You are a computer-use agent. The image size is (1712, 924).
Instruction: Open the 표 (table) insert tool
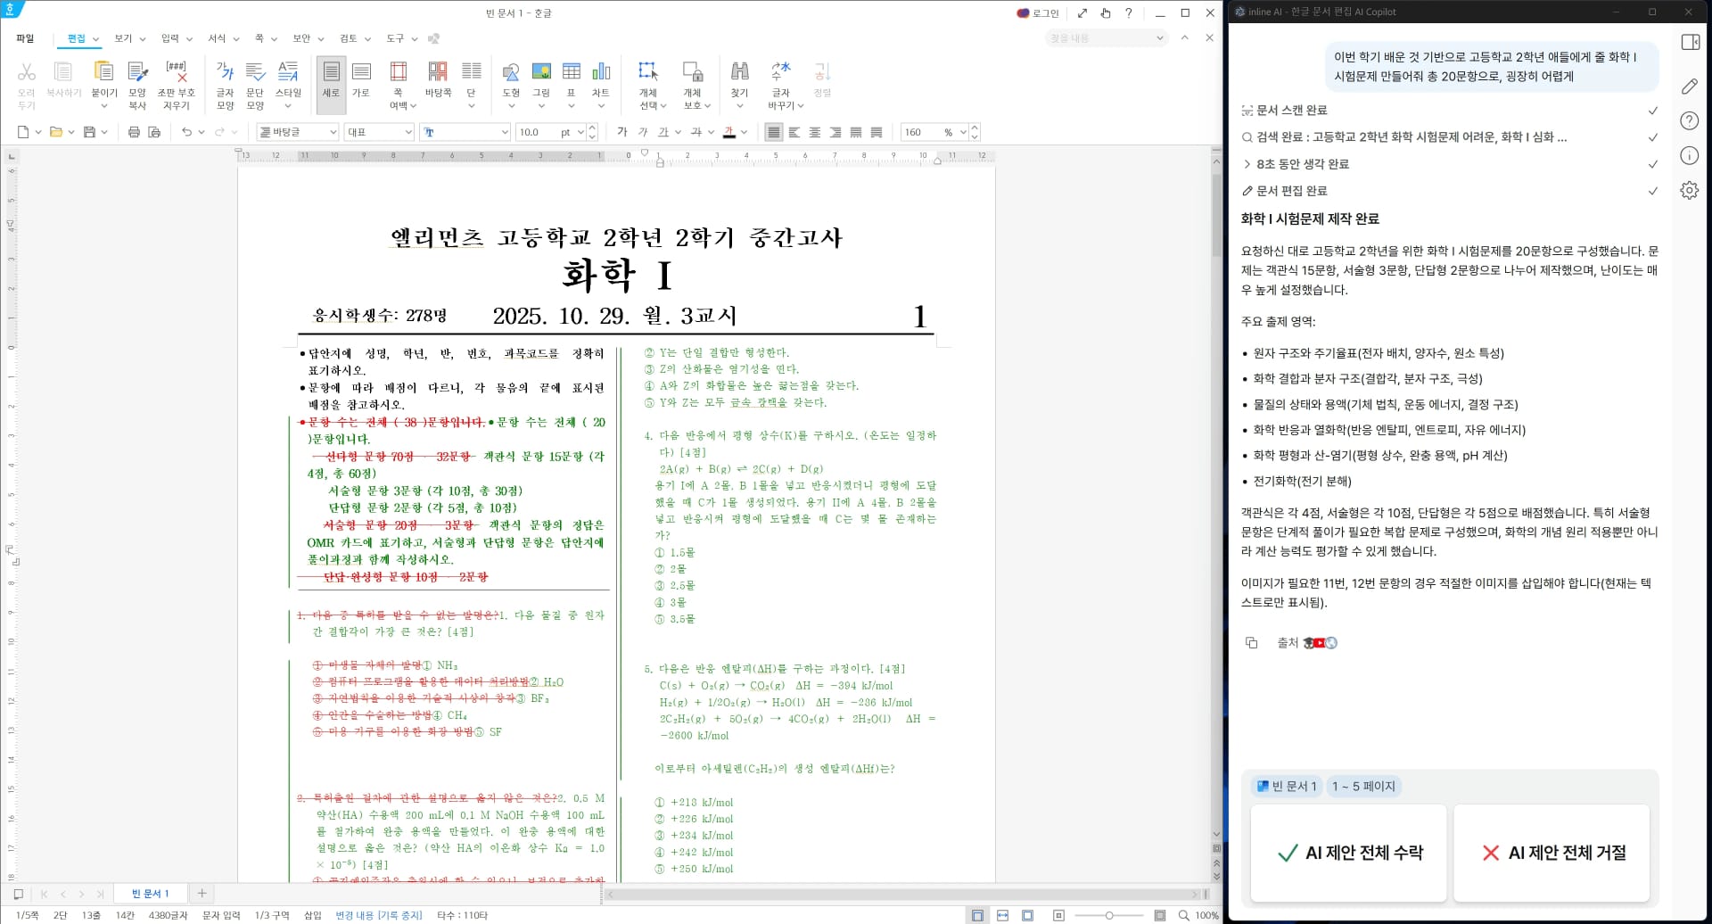(x=572, y=80)
